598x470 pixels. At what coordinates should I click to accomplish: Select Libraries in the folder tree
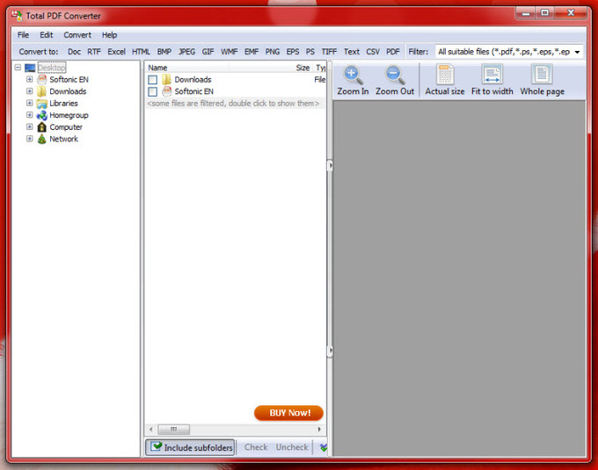63,103
